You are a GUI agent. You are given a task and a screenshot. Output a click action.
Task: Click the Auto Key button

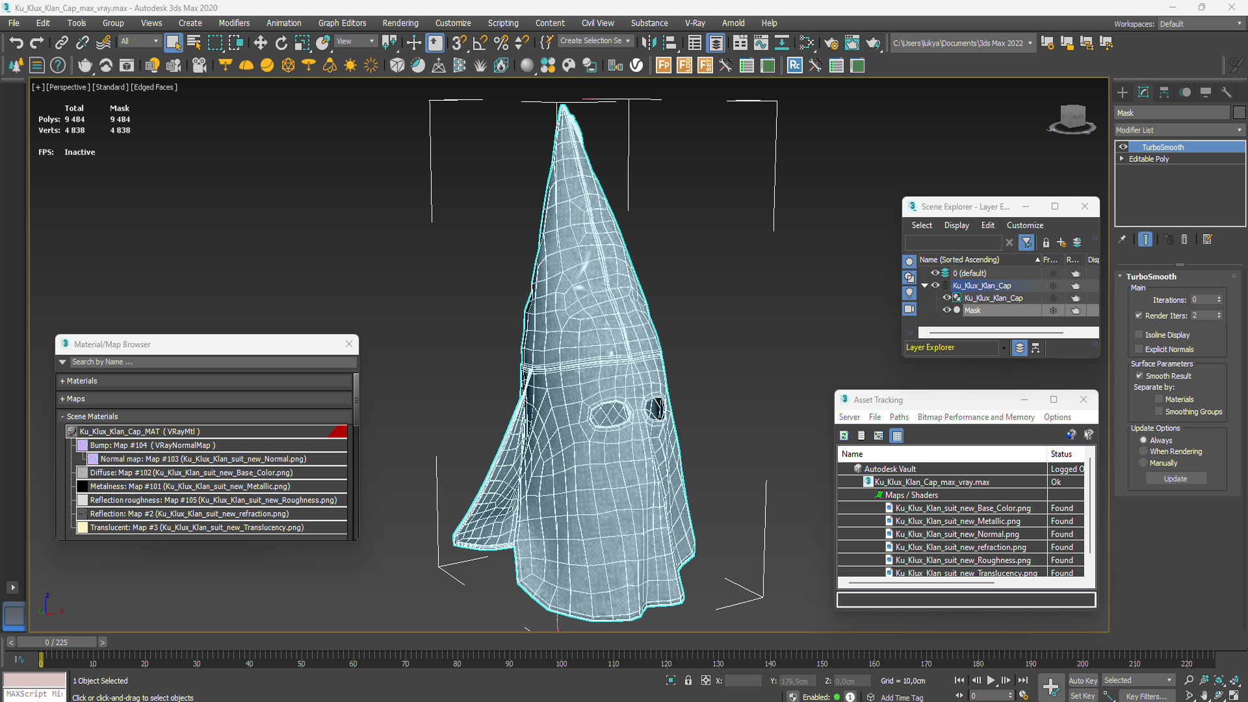(x=1083, y=681)
